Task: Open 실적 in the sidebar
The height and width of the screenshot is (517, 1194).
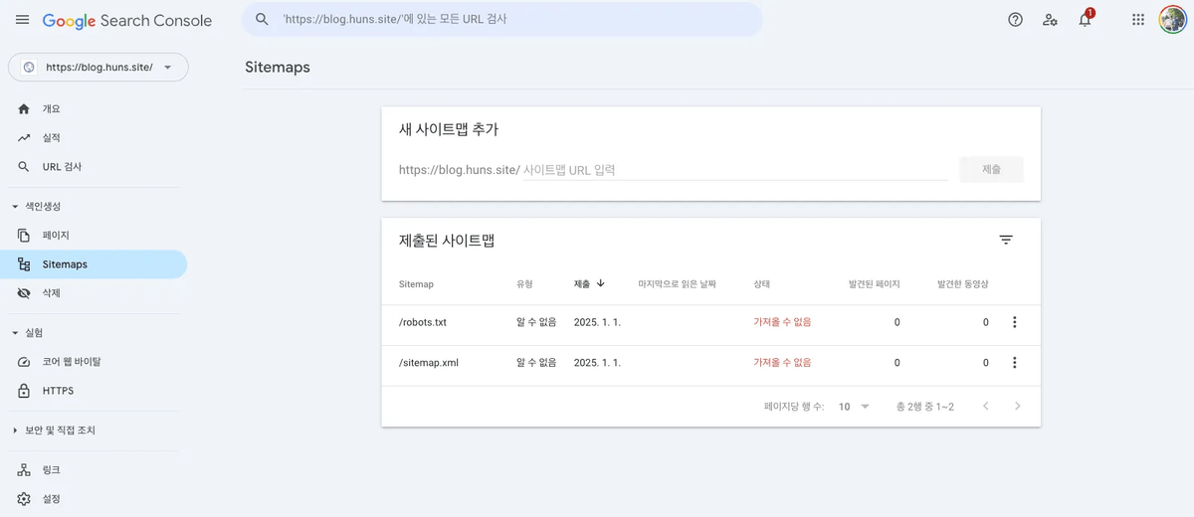Action: 94,137
